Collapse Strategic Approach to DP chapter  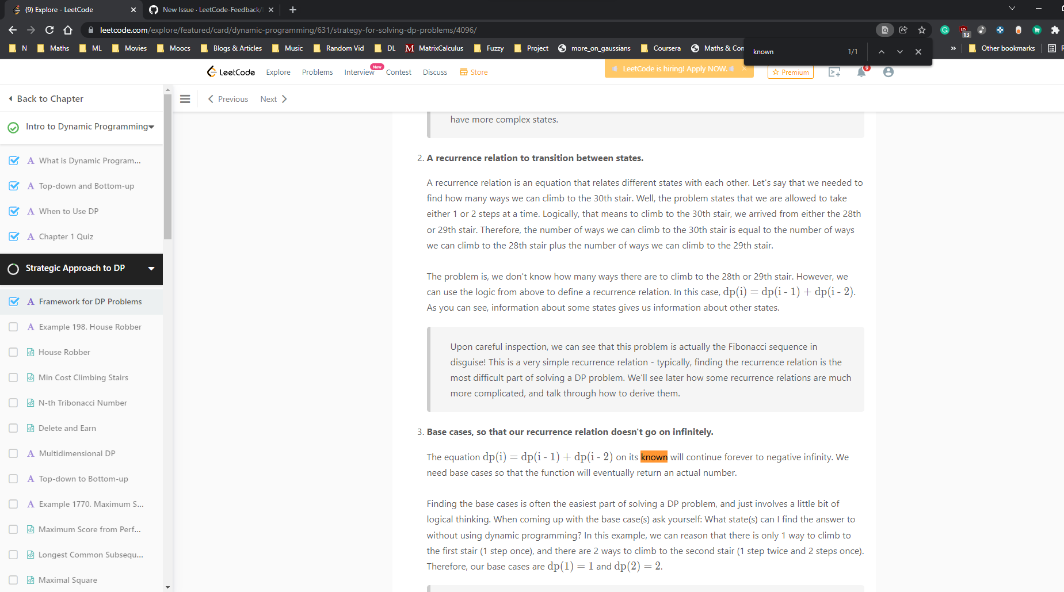click(x=151, y=268)
